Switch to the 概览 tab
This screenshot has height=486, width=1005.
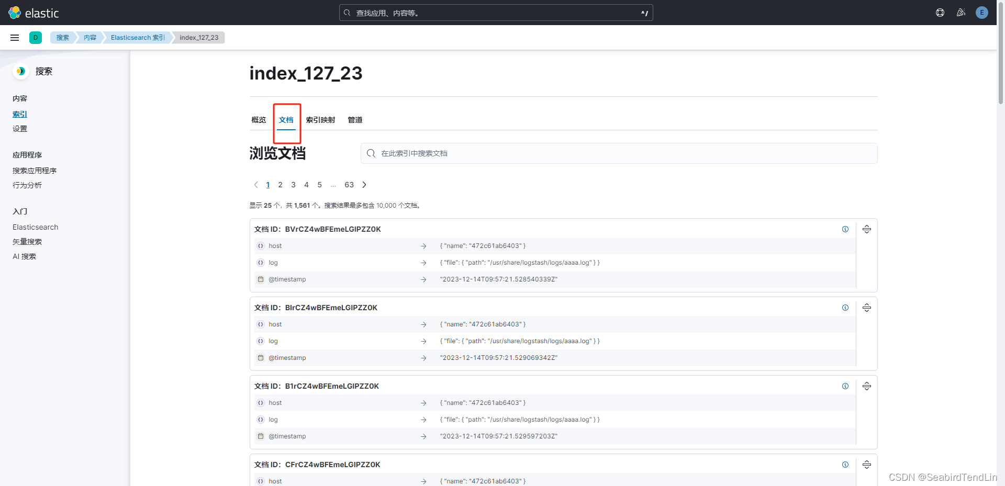pos(259,120)
